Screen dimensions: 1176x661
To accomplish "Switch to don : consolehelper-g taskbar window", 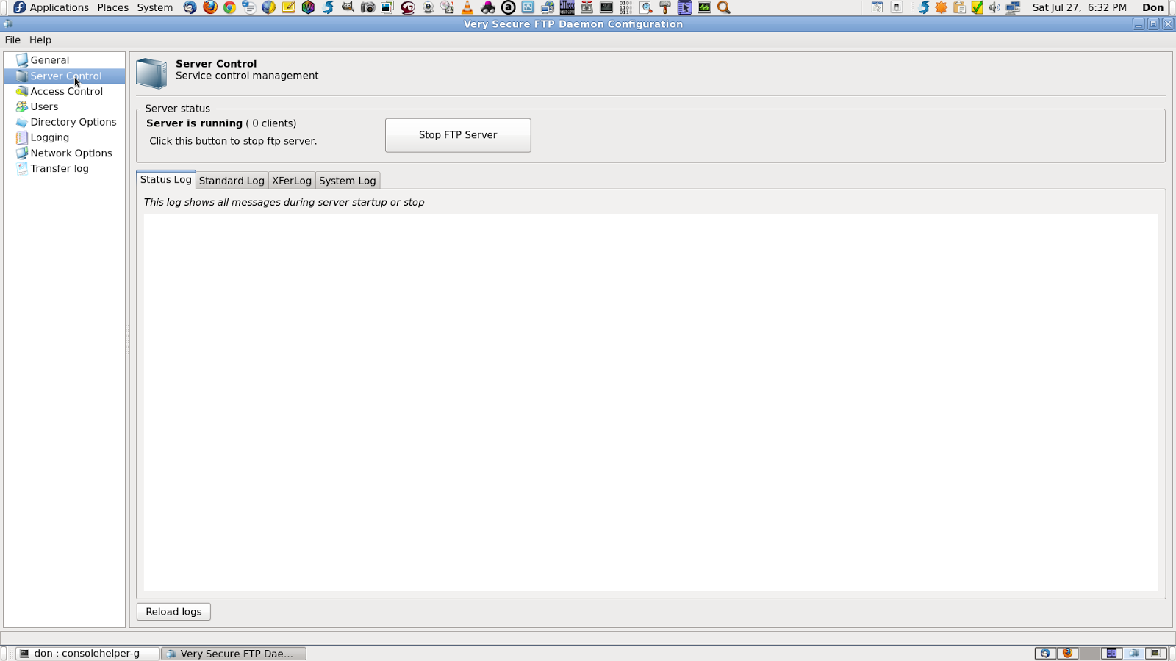I will (x=87, y=653).
